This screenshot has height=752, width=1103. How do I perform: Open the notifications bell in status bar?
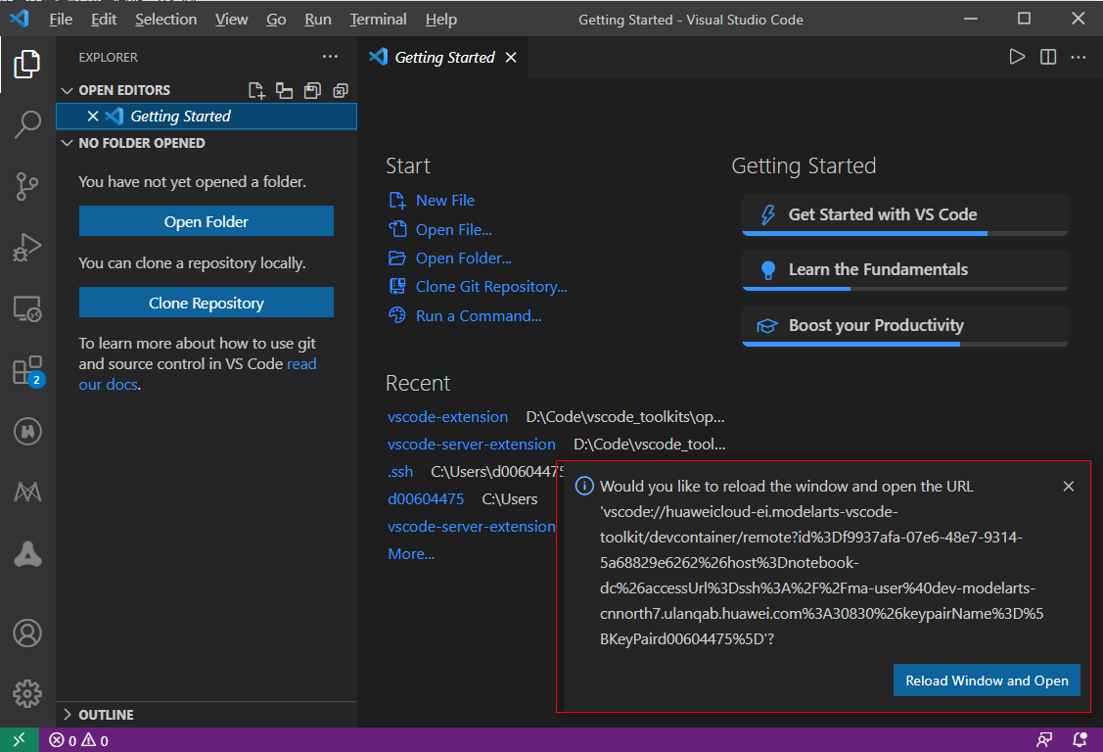1080,740
